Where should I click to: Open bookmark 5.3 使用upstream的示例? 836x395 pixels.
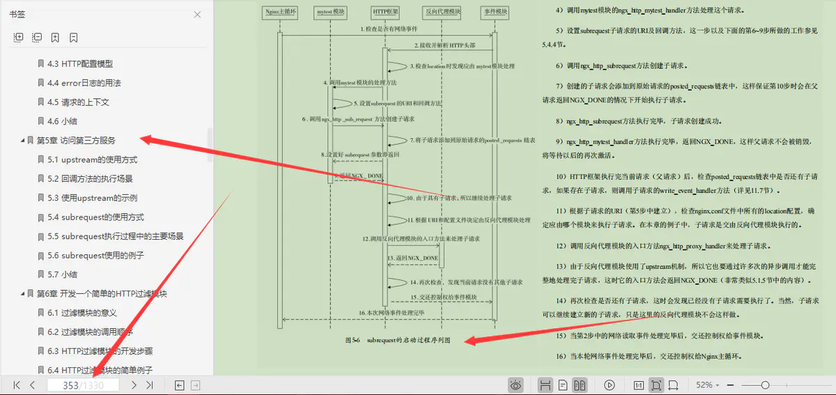[93, 198]
